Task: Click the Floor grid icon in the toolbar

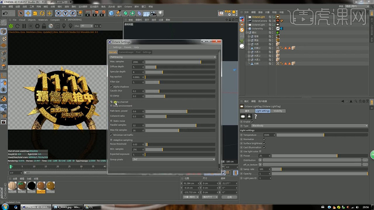Action: pyautogui.click(x=147, y=13)
